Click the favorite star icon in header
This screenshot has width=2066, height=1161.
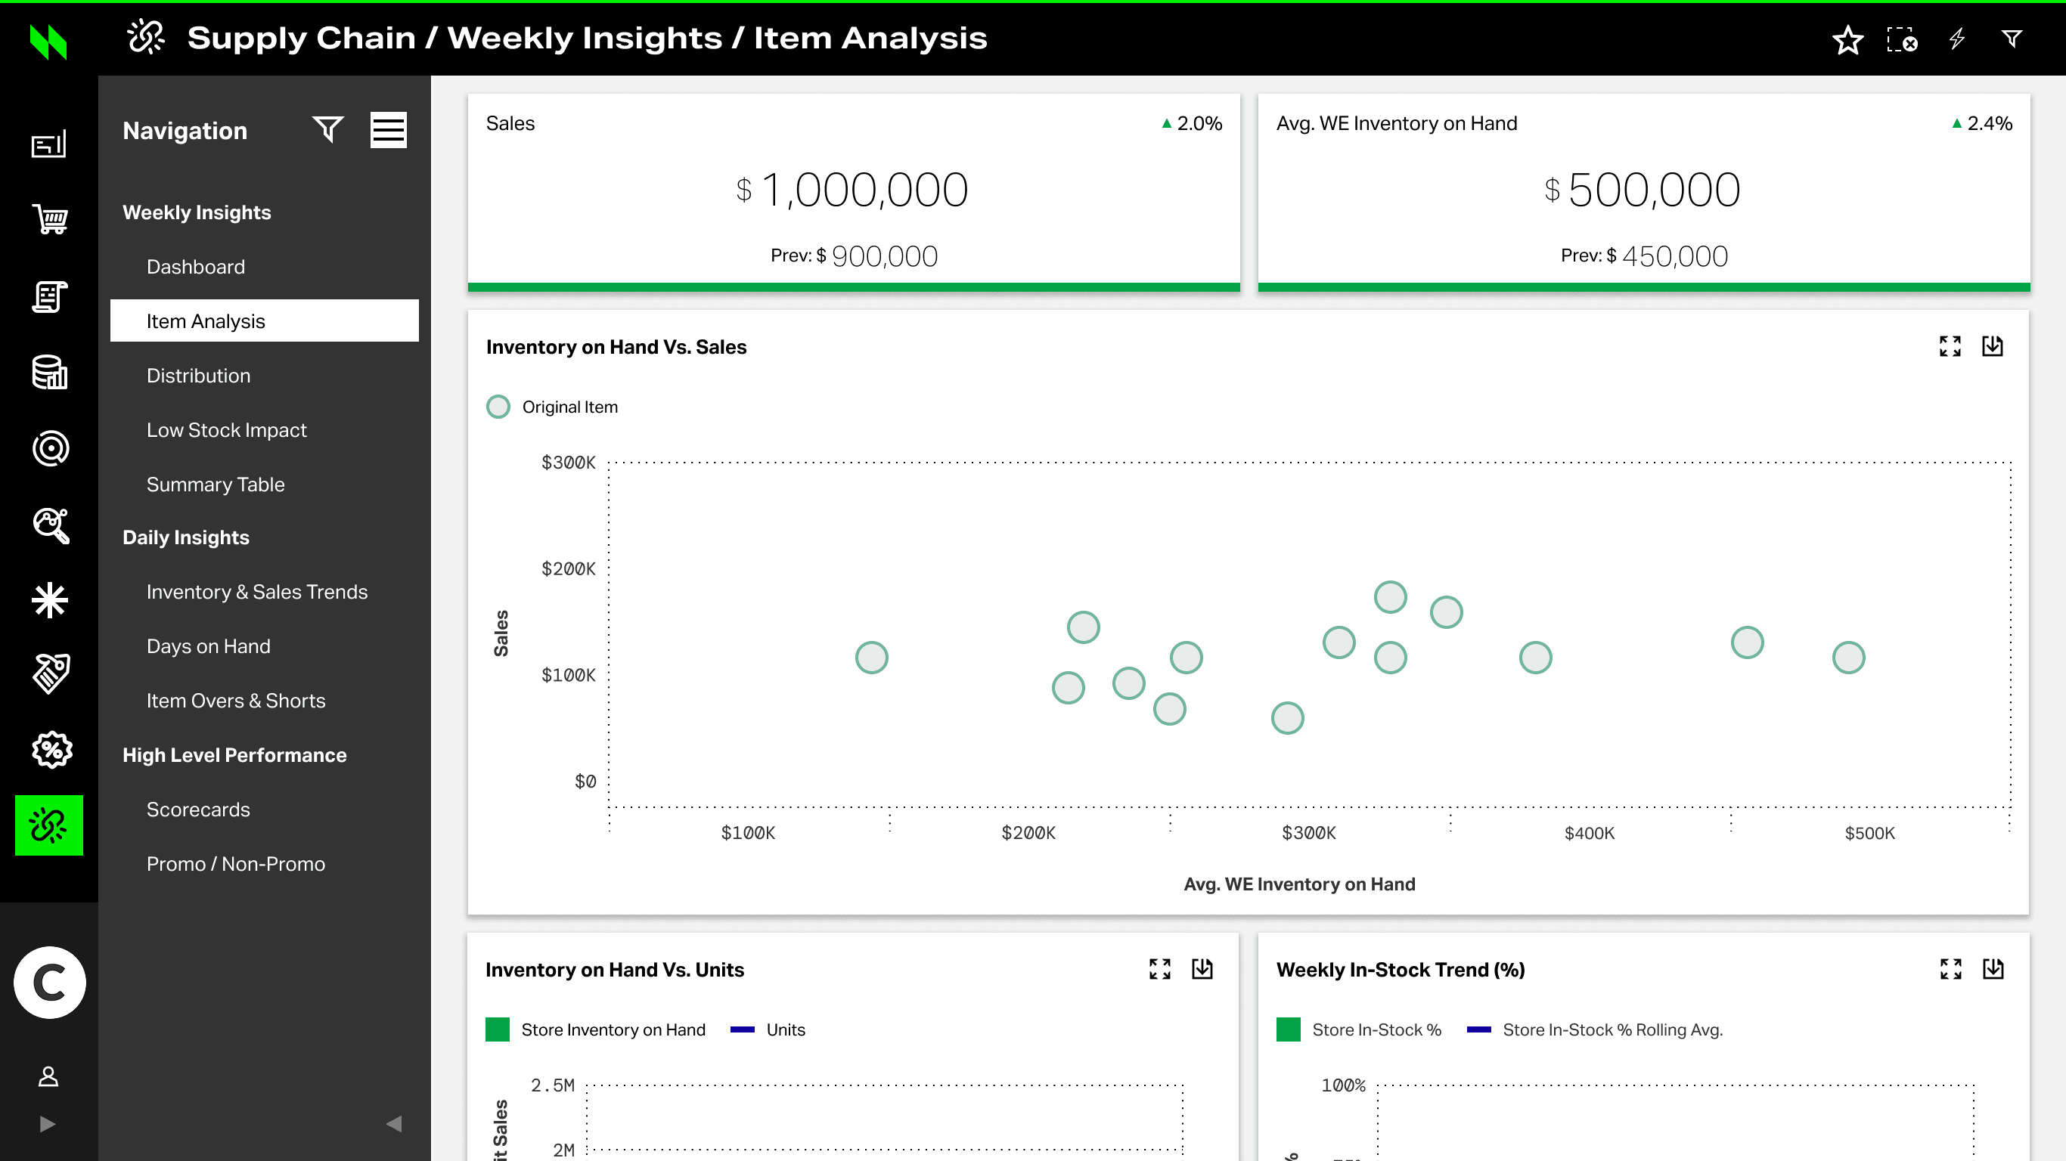(x=1847, y=39)
